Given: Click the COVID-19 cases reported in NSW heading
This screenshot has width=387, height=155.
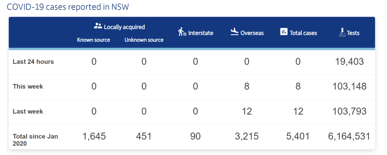Looking at the screenshot, I should 68,7.
